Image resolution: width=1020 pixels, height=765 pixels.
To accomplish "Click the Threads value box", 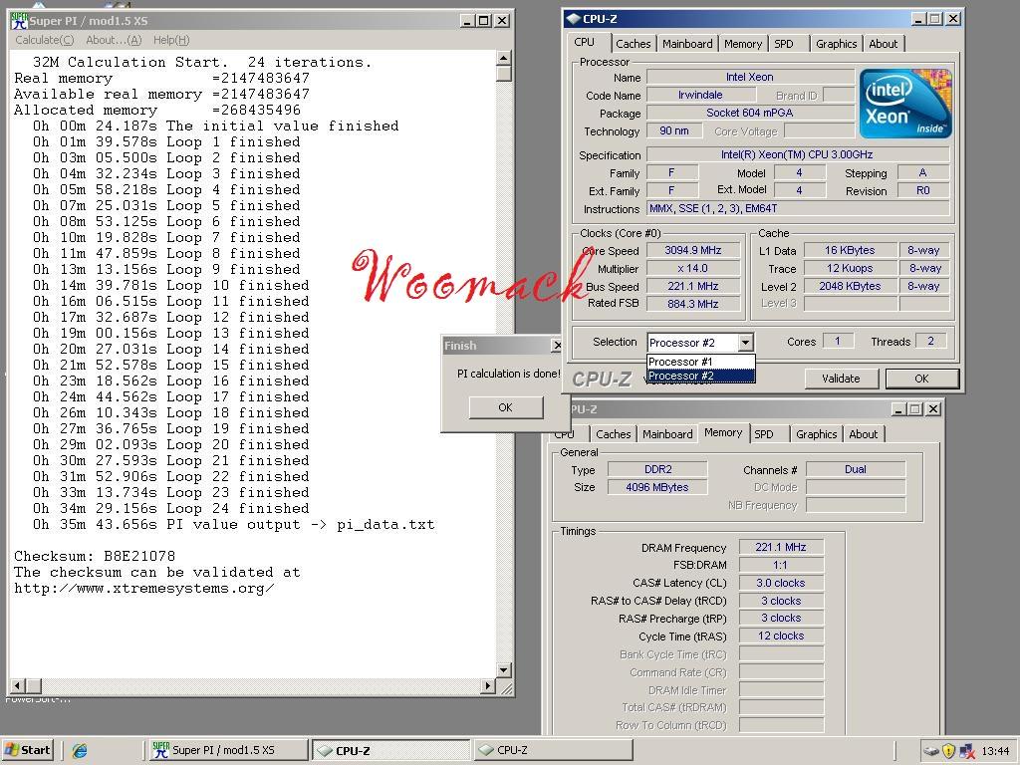I will pyautogui.click(x=931, y=341).
